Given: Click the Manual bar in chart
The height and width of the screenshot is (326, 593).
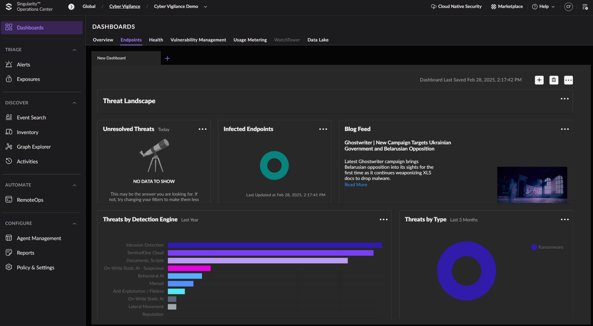Looking at the screenshot, I should coord(180,284).
